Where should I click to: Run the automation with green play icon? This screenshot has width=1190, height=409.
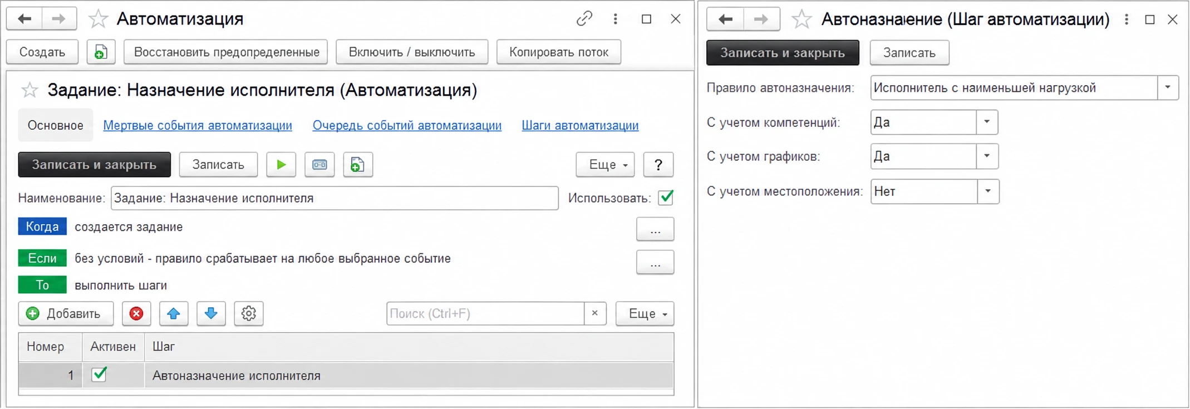click(281, 165)
